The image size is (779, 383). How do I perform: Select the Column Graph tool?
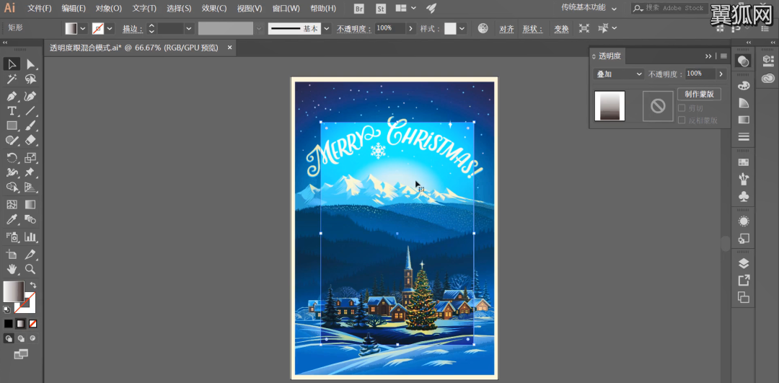point(30,237)
